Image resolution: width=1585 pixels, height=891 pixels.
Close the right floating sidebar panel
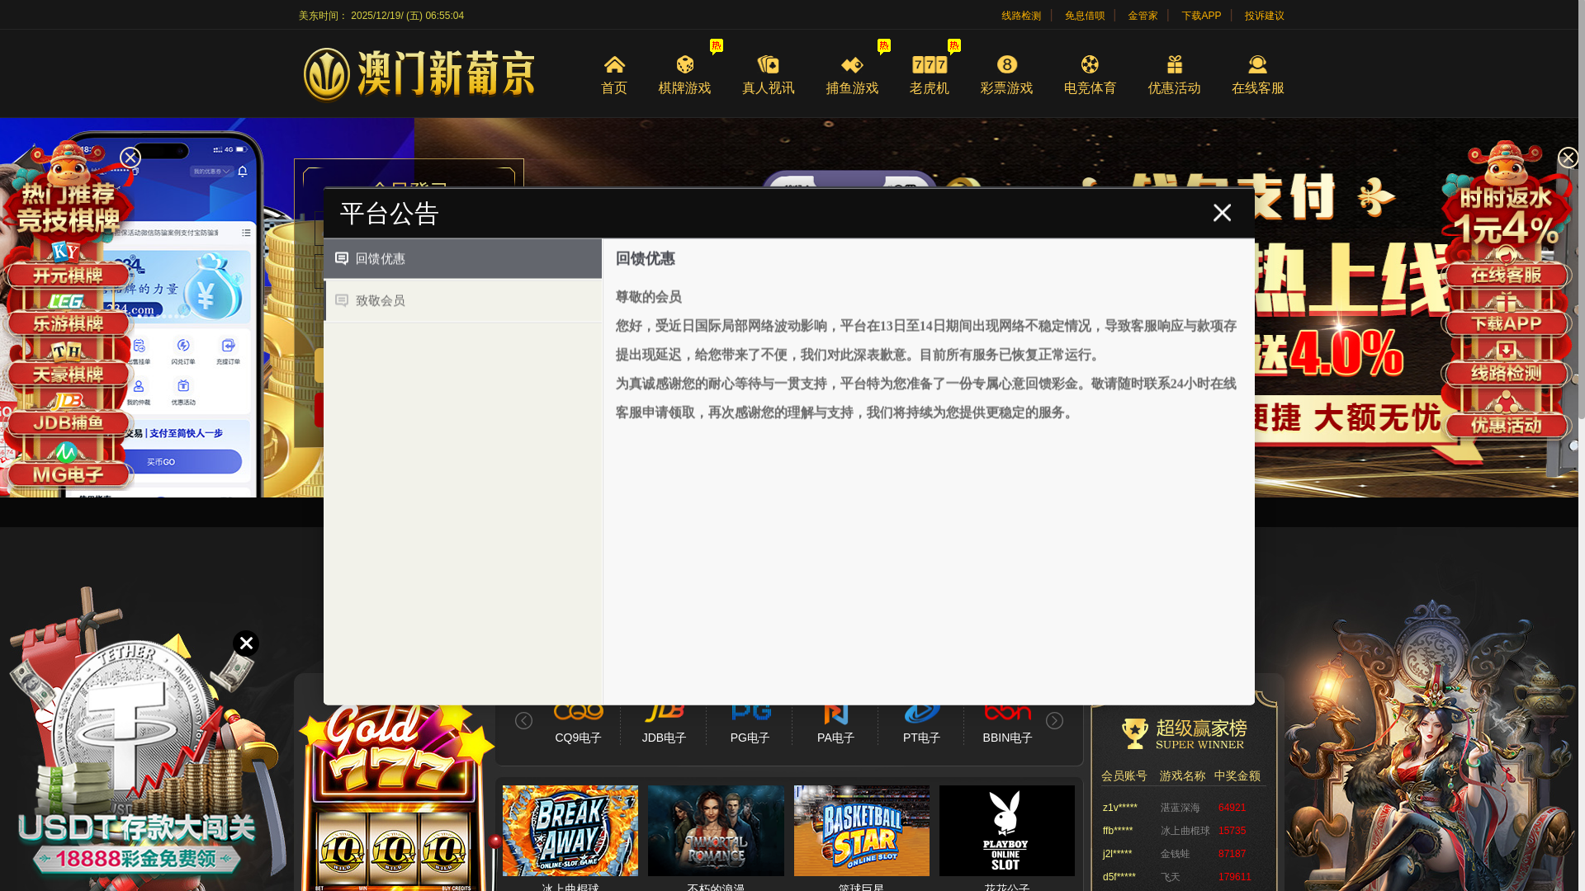tap(1568, 158)
